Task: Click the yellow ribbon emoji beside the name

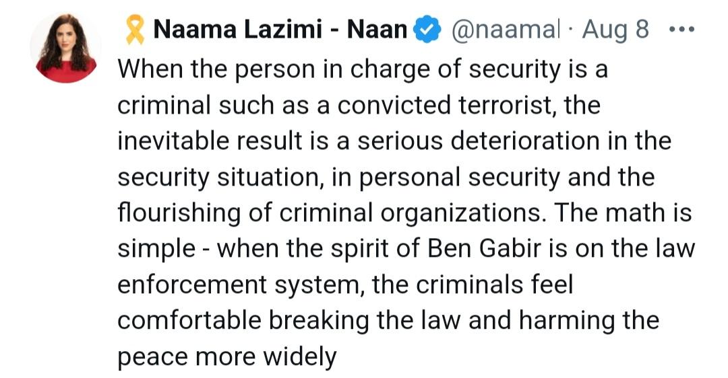Action: click(x=135, y=30)
